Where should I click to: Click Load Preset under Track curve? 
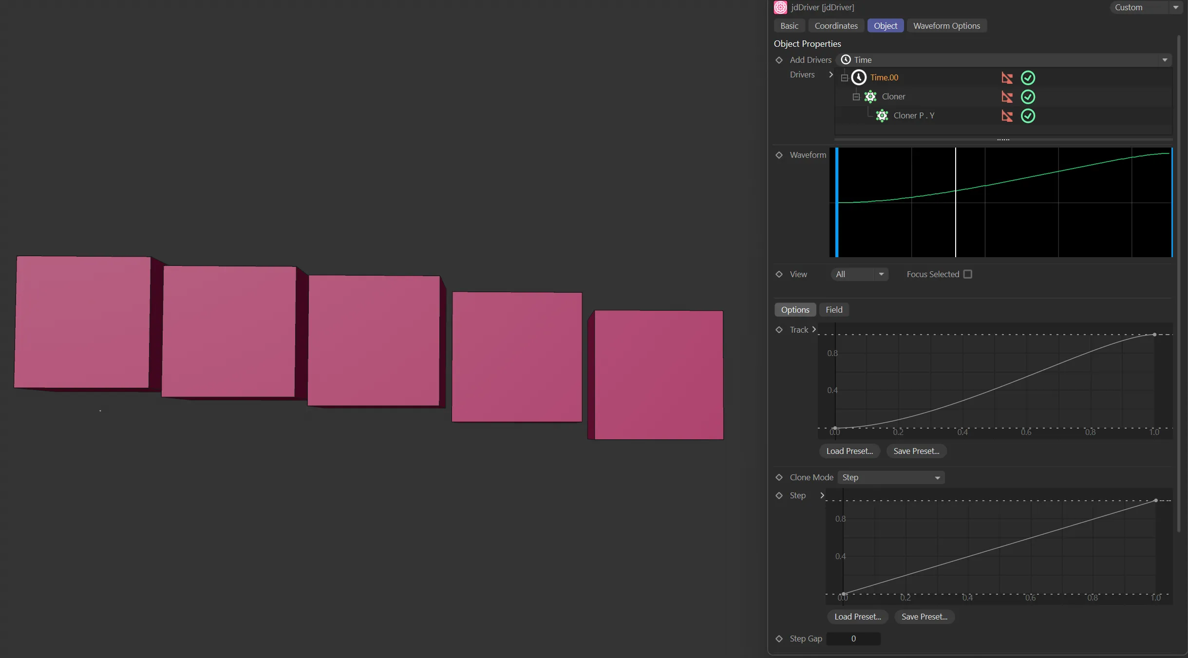tap(849, 451)
